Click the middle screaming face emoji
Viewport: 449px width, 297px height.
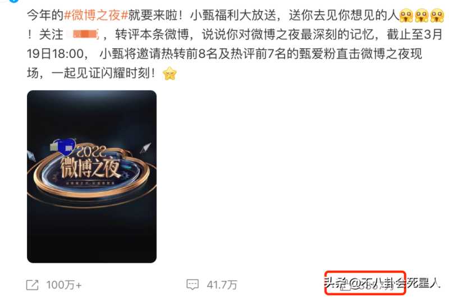pos(421,15)
